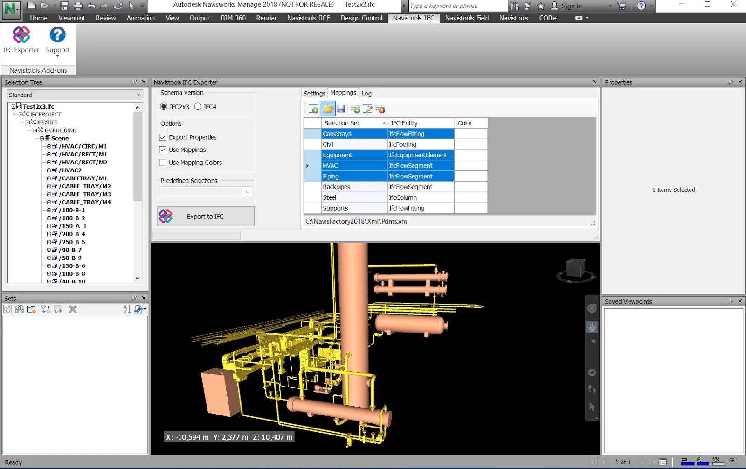746x469 pixels.
Task: Collapse the Test2x3.ifc tree node
Action: point(13,107)
